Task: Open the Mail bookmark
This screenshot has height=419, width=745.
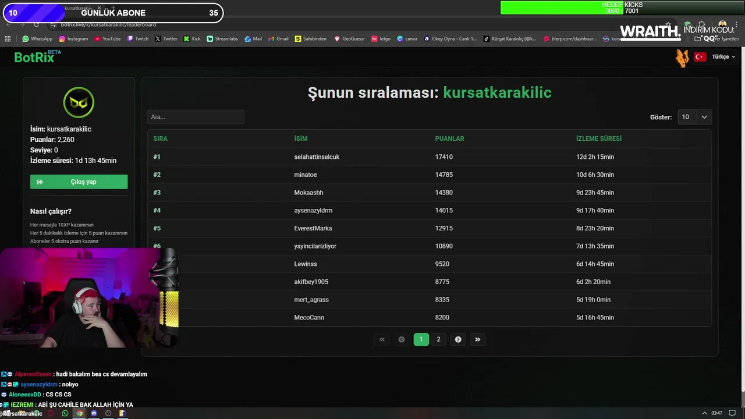Action: click(253, 39)
